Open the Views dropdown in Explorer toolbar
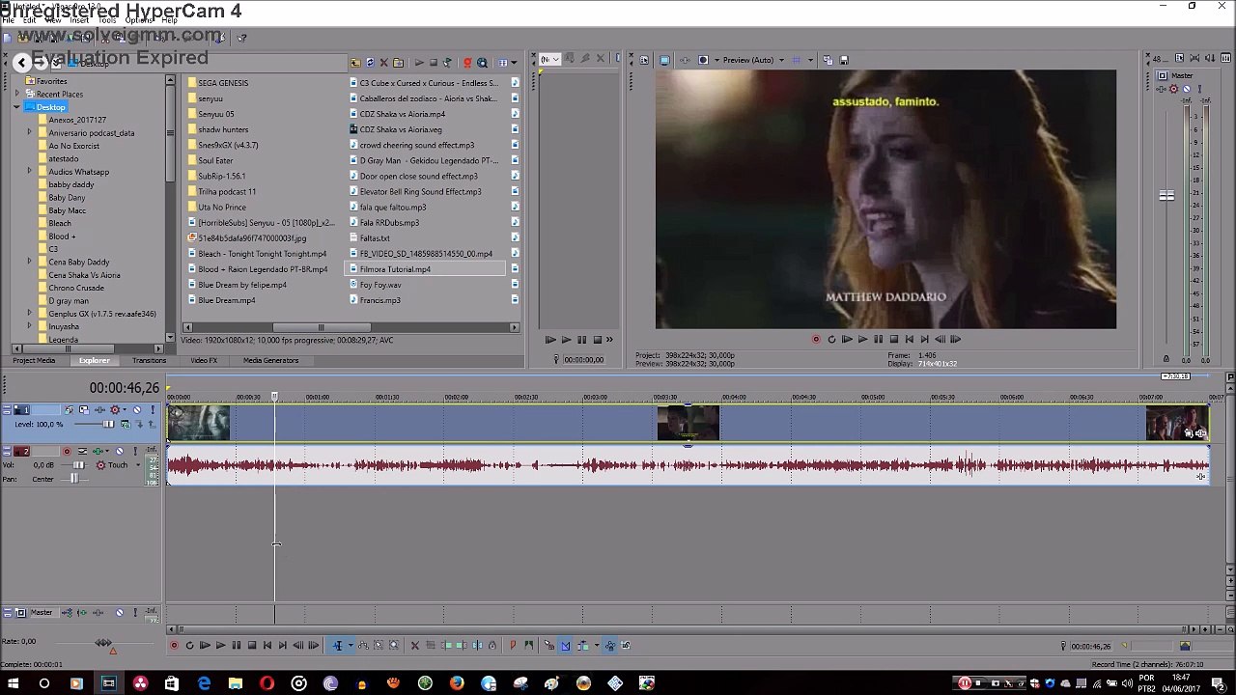Image resolution: width=1236 pixels, height=695 pixels. [514, 63]
